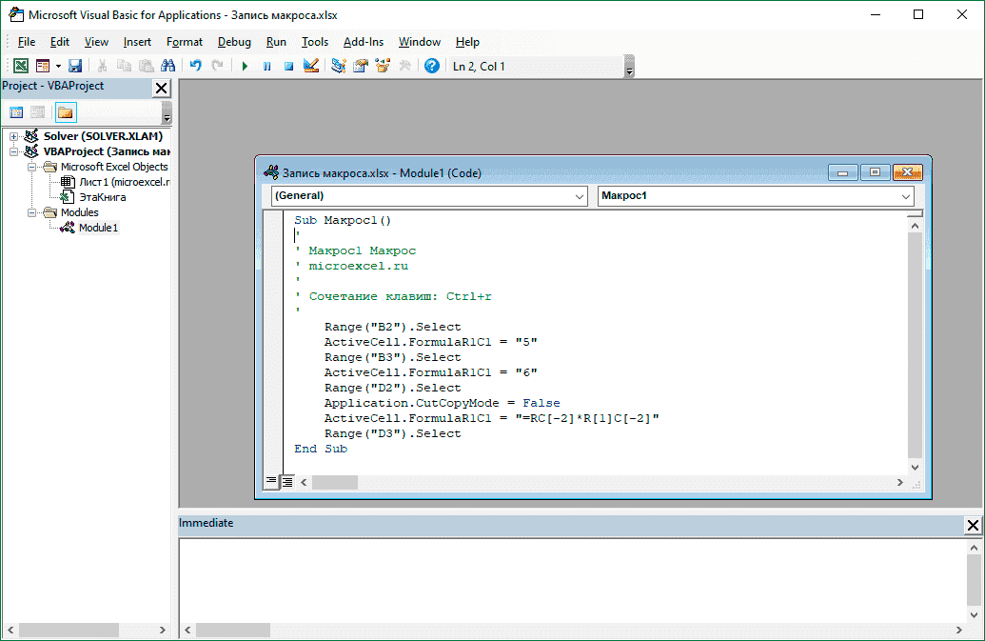Switch to Procedure View at code window bottom

click(x=271, y=482)
